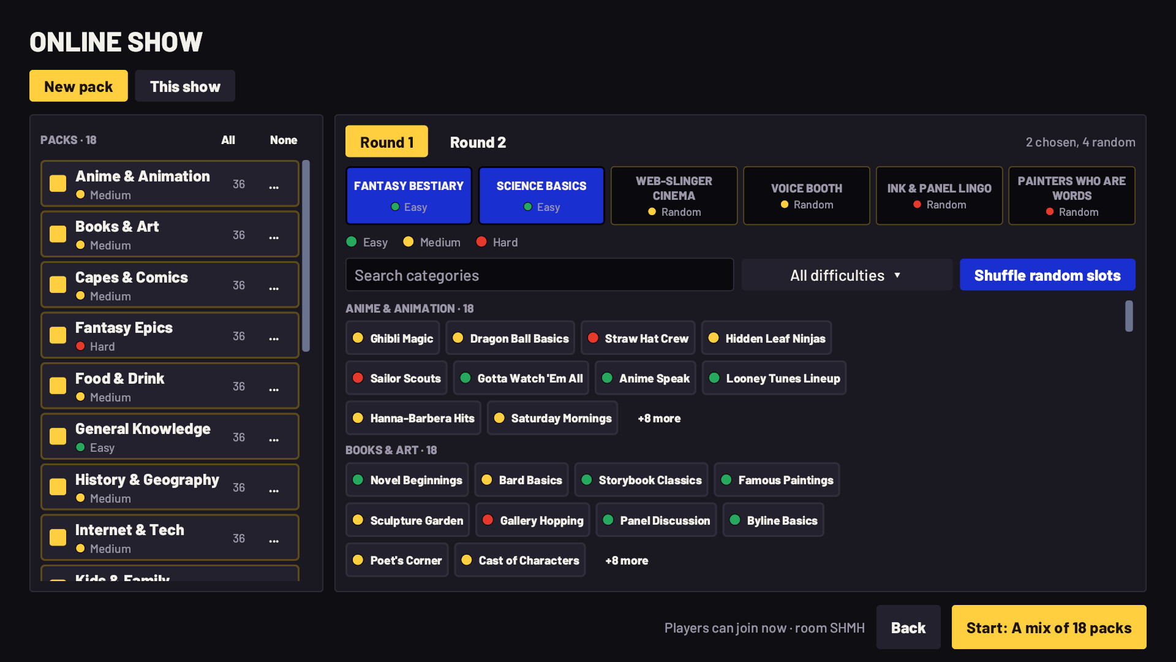Click the Back button
The image size is (1176, 662).
[x=908, y=628]
